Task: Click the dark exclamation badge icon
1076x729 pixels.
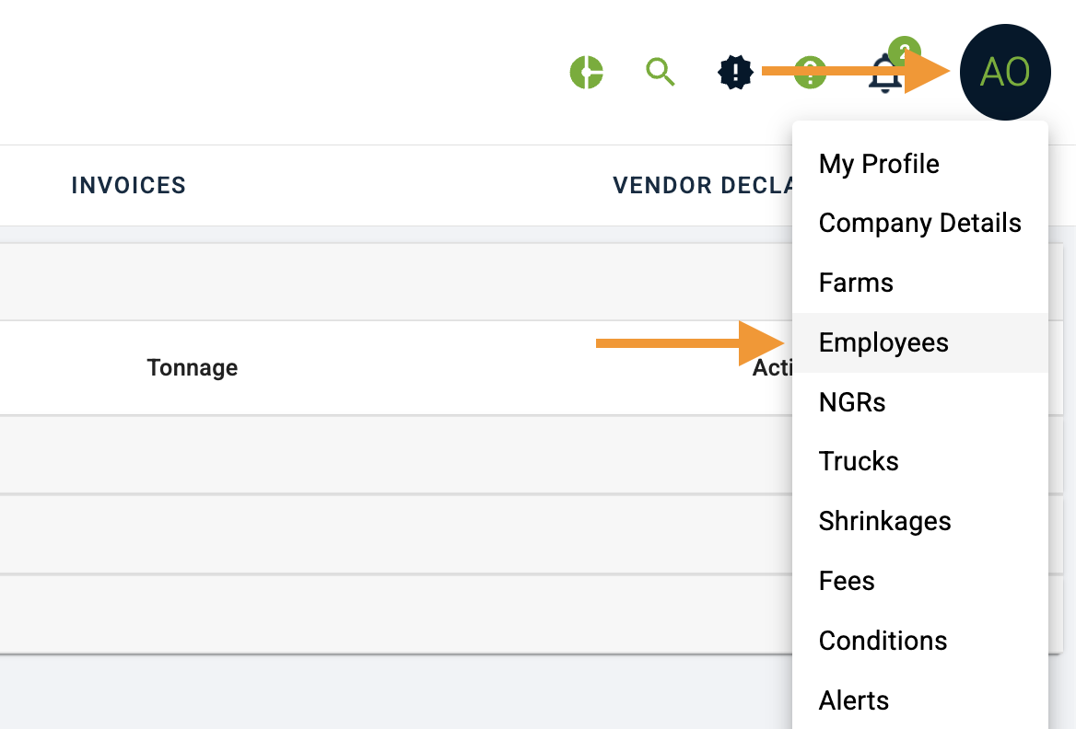Action: [x=735, y=72]
